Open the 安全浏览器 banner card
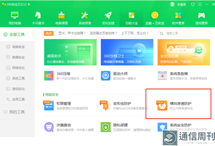The image size is (215, 146). tap(184, 52)
